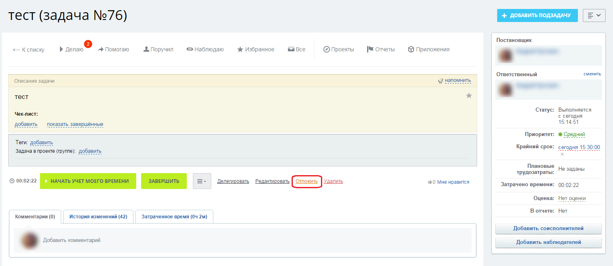Click the status text 'Выполняется'
This screenshot has width=613, height=266.
coord(575,110)
